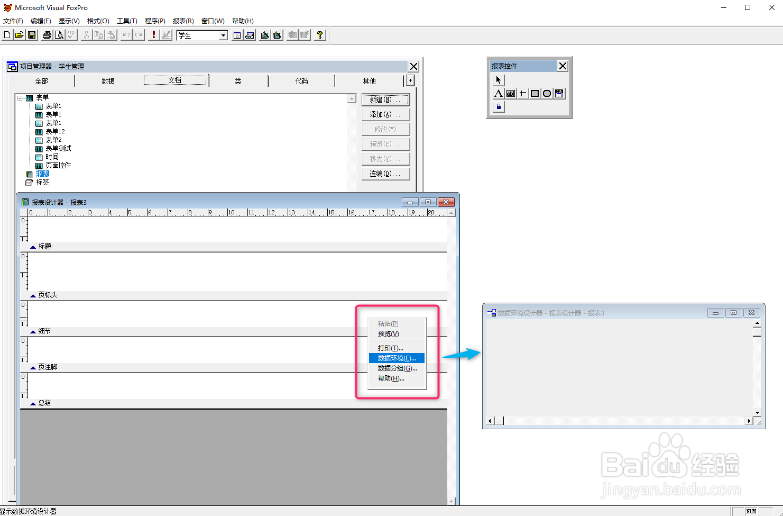
Task: Select the Rectangle report control
Action: pyautogui.click(x=535, y=93)
